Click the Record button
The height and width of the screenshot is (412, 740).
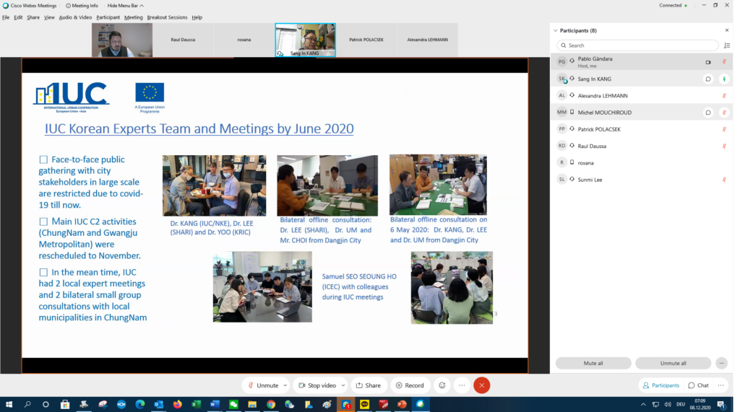tap(410, 385)
